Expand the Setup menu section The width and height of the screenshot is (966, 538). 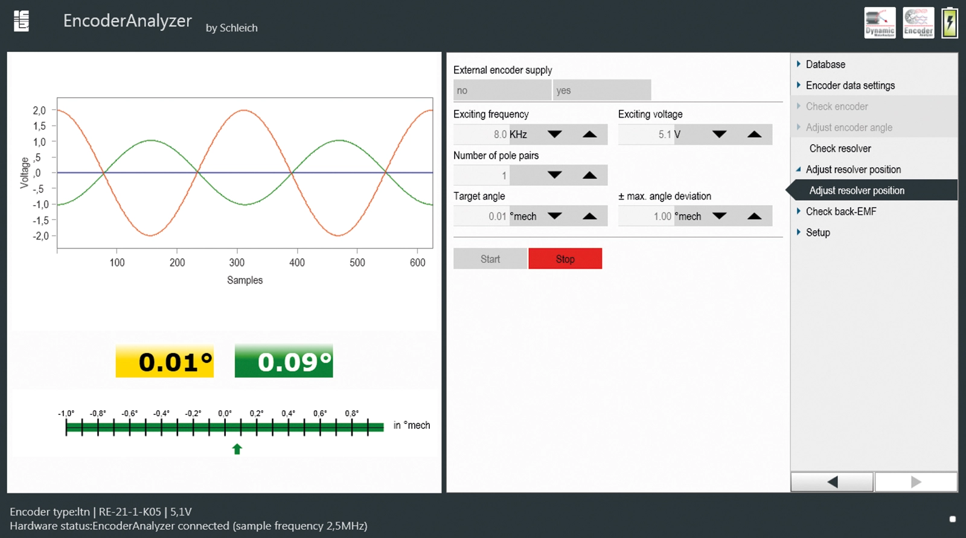(817, 233)
